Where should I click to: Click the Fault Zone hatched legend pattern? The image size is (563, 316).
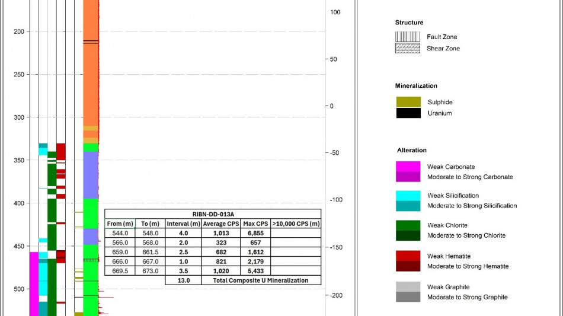pyautogui.click(x=408, y=37)
